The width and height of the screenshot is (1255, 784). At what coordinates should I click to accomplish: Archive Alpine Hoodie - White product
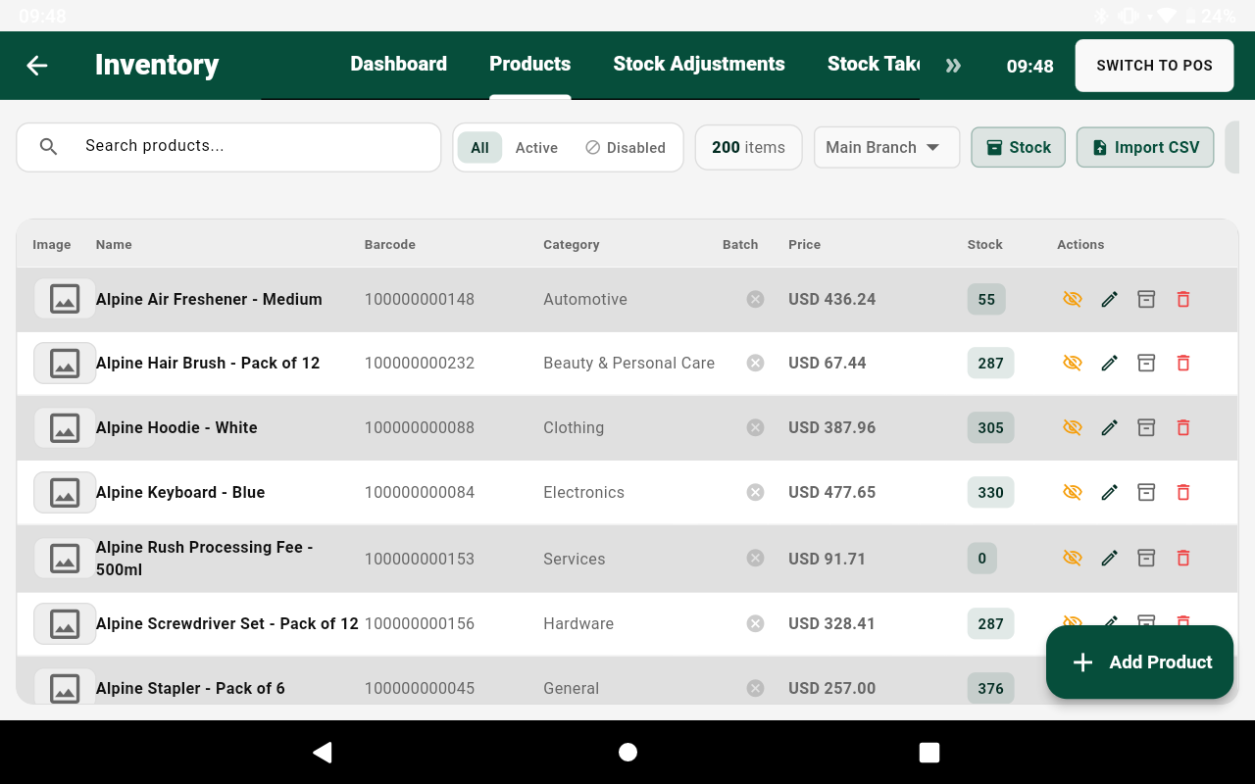pyautogui.click(x=1146, y=427)
